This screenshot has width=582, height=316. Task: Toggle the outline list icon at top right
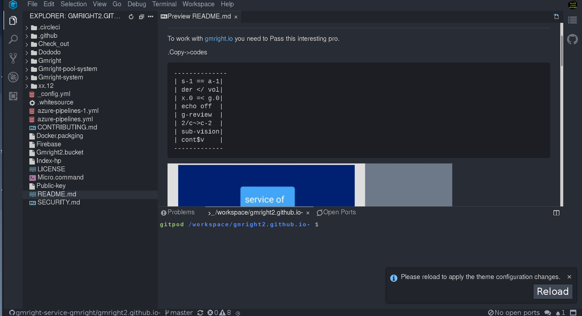[x=572, y=20]
